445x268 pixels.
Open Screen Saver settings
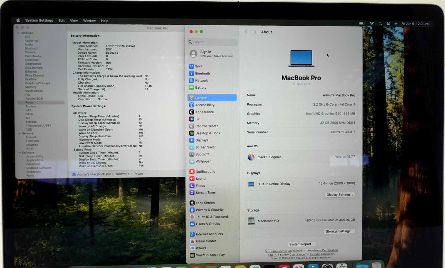(x=212, y=147)
